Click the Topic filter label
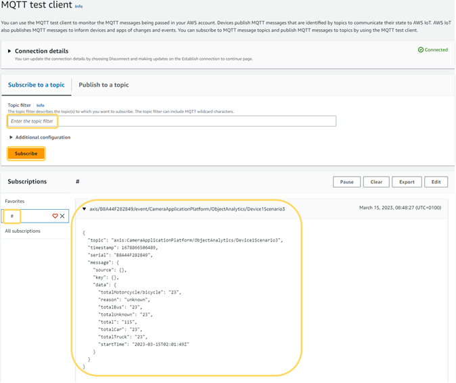This screenshot has width=456, height=383. tap(19, 106)
